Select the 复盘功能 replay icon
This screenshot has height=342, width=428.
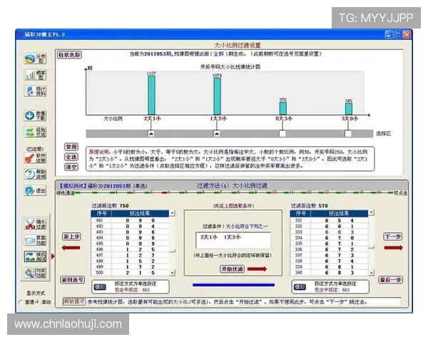pos(36,240)
